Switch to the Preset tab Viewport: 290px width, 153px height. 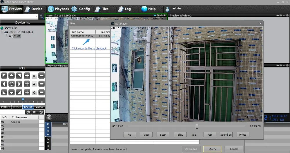[x=17, y=107]
